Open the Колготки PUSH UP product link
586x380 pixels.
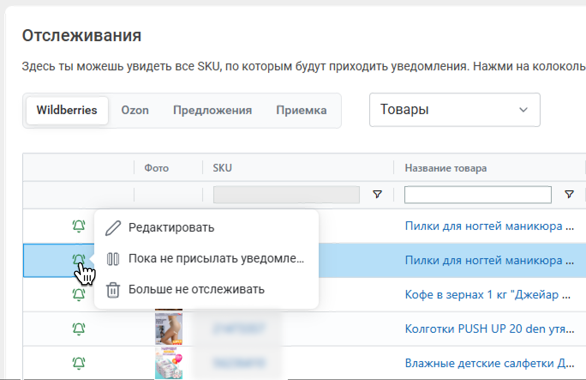tap(489, 329)
